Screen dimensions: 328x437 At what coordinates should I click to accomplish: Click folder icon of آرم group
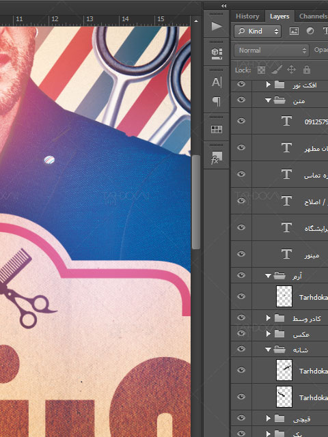(279, 276)
